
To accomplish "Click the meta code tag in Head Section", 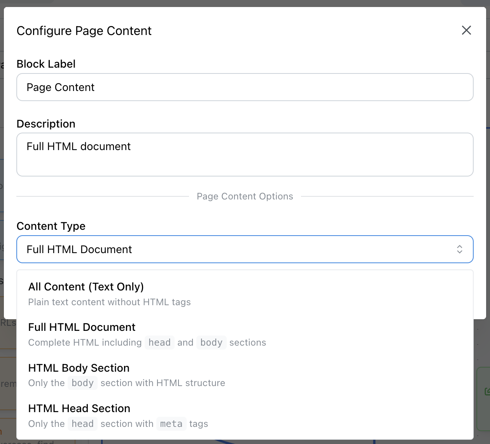I will pyautogui.click(x=171, y=424).
